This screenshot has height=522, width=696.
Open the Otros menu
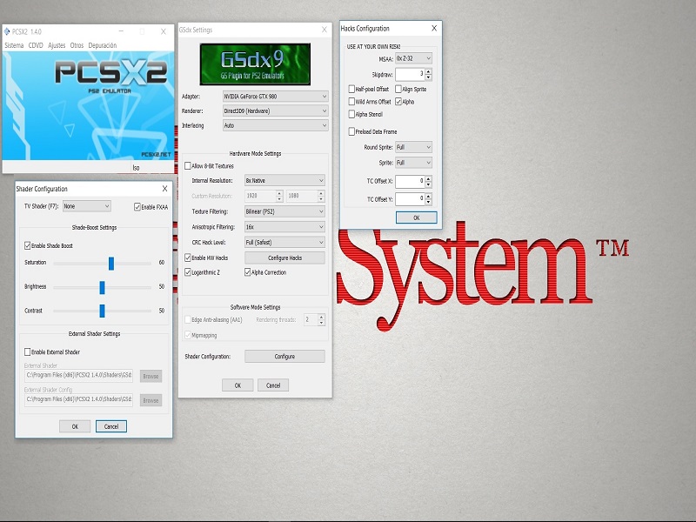pos(77,45)
